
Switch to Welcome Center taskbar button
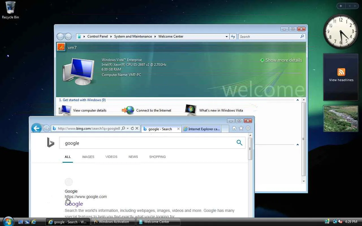[158, 222]
